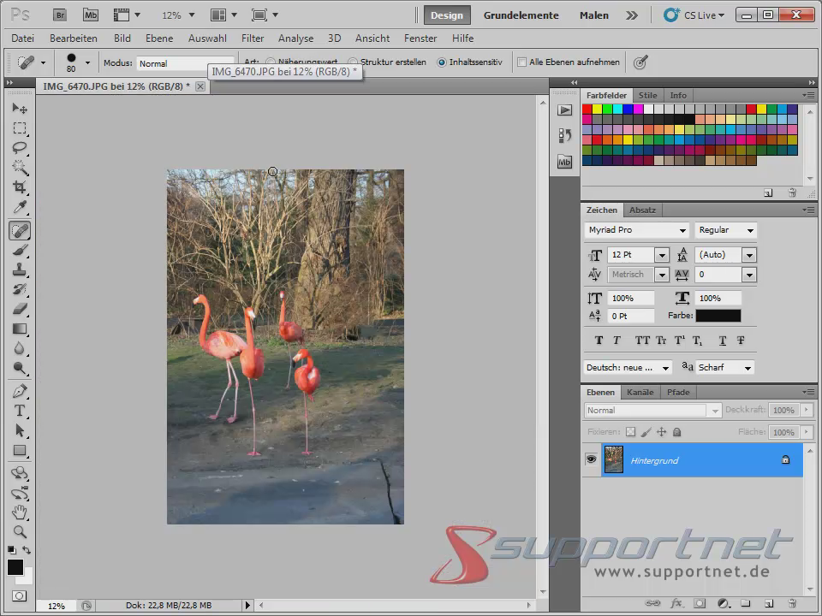The image size is (822, 616).
Task: Click the red swatch in the Farbfelder panel
Action: coord(586,110)
